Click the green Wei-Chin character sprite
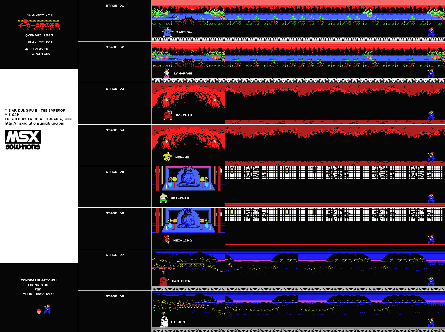This screenshot has height=332, width=445. coord(164,198)
